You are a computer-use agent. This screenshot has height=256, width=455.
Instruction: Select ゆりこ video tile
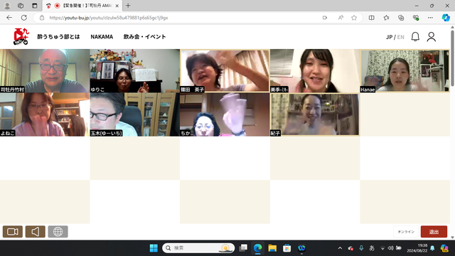tap(134, 71)
